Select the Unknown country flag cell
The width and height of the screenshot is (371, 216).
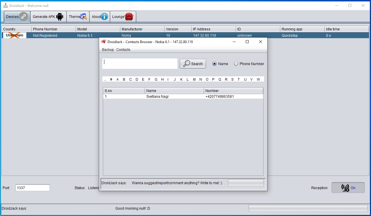[x=14, y=35]
